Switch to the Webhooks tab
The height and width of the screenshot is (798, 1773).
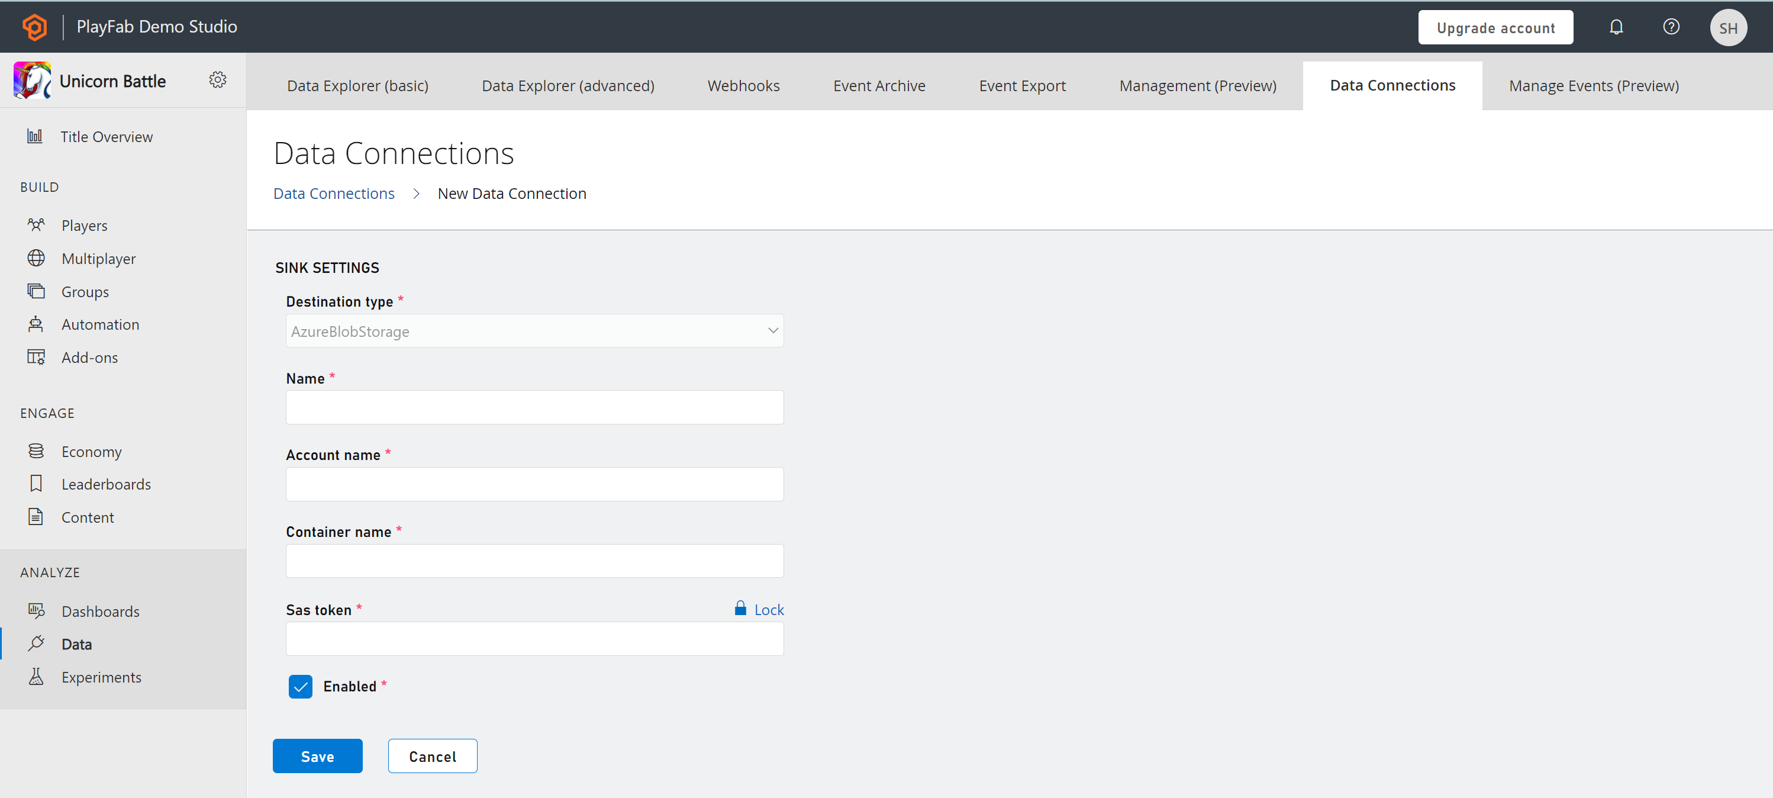tap(743, 85)
